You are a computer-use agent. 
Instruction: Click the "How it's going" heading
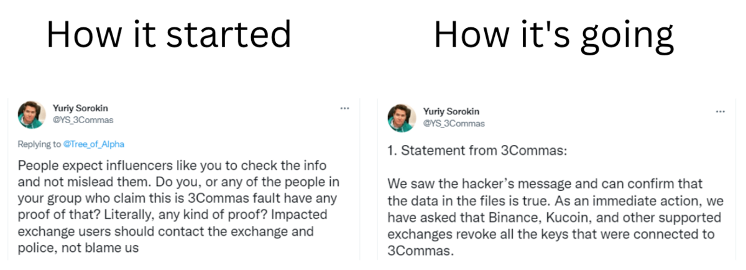[x=553, y=34]
